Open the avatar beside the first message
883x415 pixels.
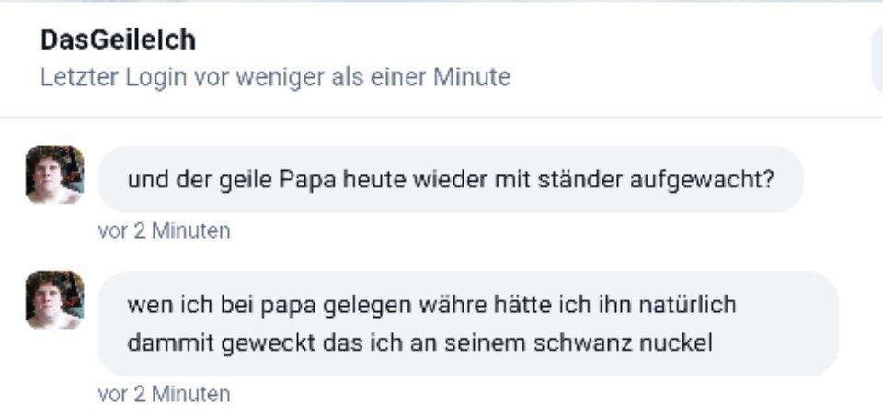[x=54, y=174]
